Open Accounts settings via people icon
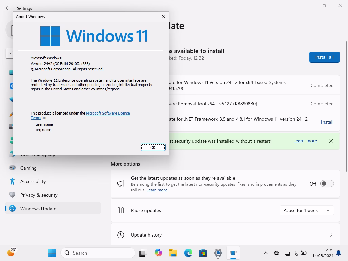The height and width of the screenshot is (261, 348). pos(12,140)
